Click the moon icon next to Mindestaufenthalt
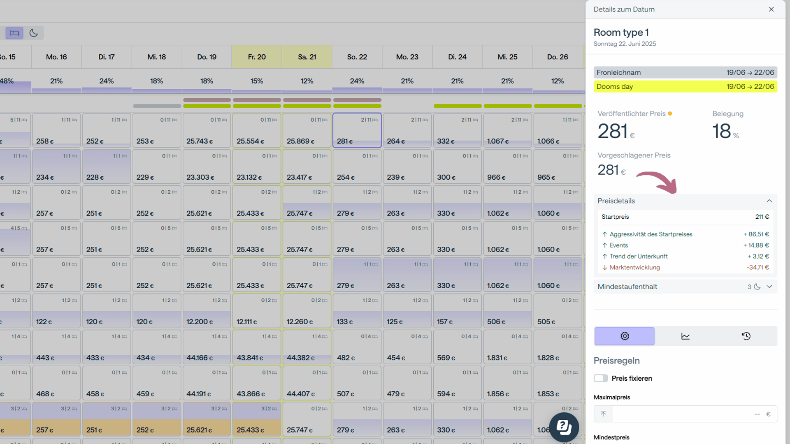 click(x=757, y=287)
